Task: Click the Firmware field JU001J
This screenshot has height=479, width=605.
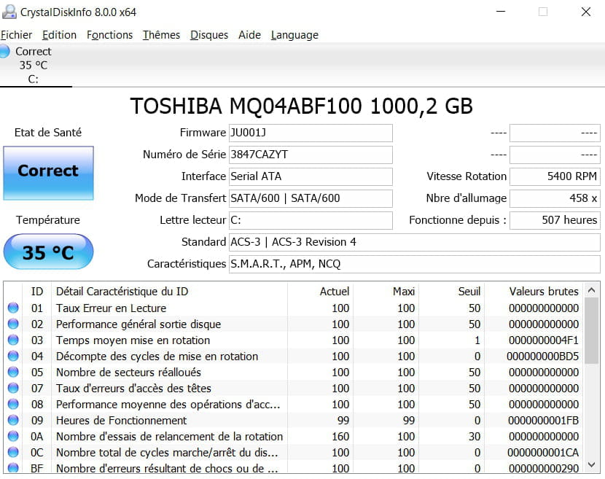Action: tap(311, 133)
